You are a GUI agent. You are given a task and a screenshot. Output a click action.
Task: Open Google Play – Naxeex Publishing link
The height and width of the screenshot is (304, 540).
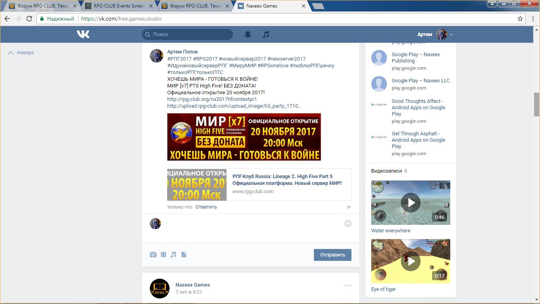(416, 58)
